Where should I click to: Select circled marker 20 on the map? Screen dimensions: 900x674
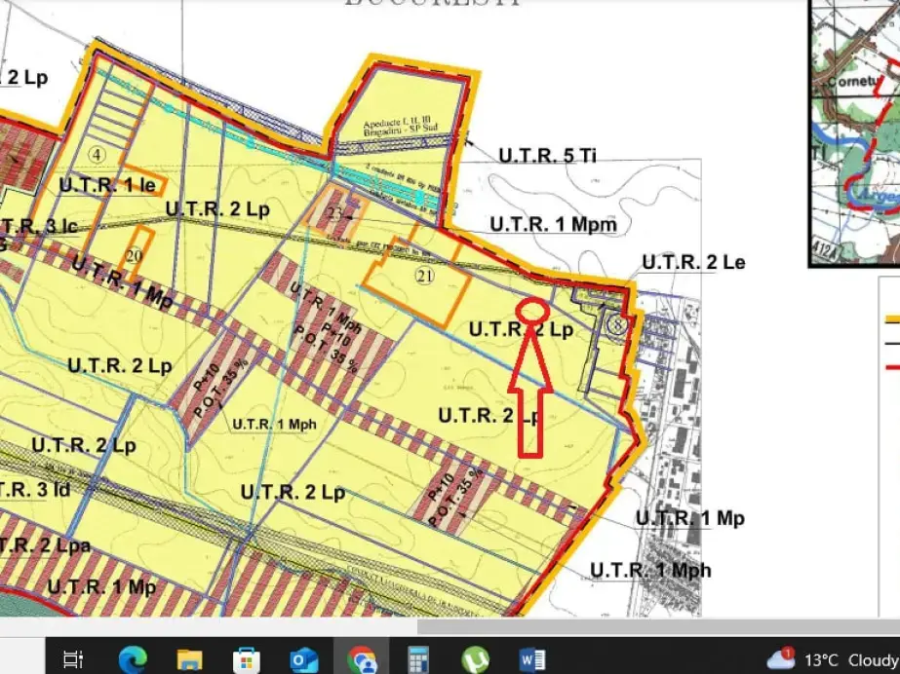point(133,255)
